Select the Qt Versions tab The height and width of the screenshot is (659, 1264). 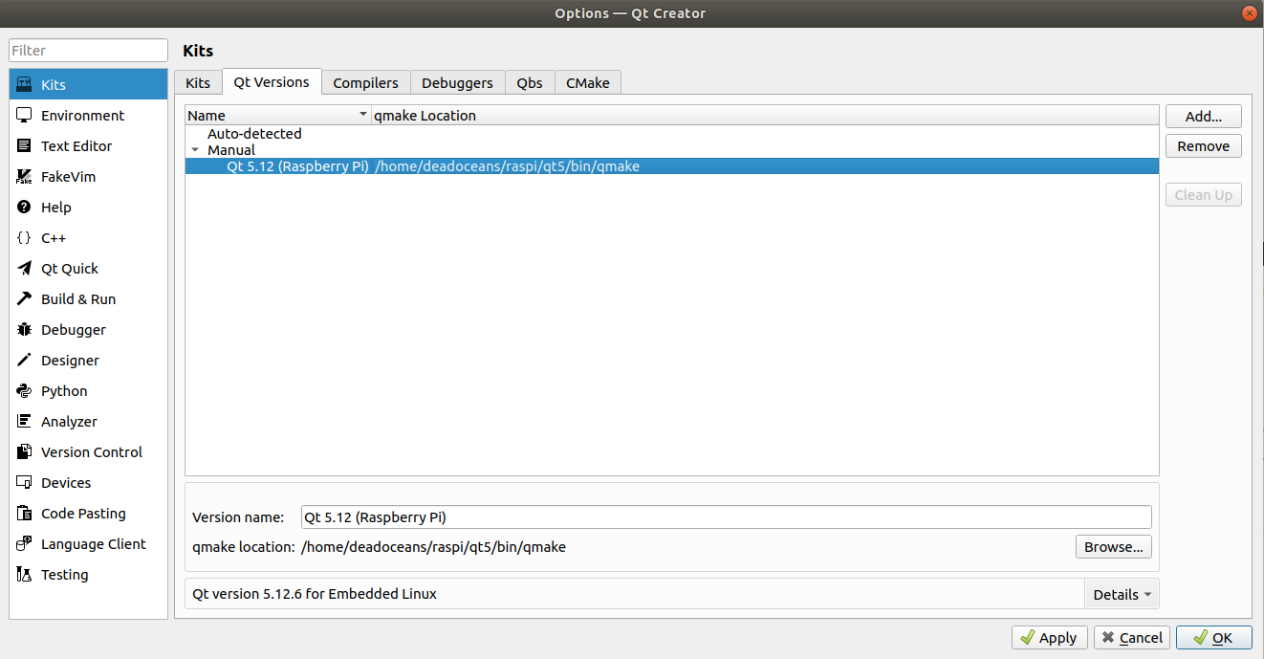(x=272, y=82)
